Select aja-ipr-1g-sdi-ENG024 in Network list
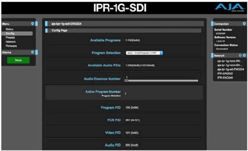Image resolution: width=248 pixels, height=151 pixels. click(x=230, y=69)
